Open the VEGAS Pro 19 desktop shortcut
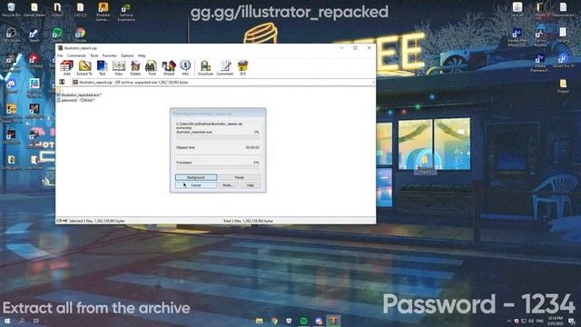Image resolution: width=581 pixels, height=327 pixels. pyautogui.click(x=563, y=61)
